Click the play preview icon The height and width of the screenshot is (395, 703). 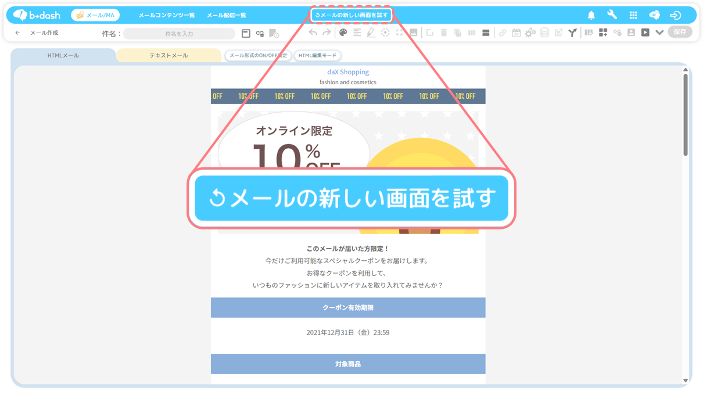coord(645,33)
